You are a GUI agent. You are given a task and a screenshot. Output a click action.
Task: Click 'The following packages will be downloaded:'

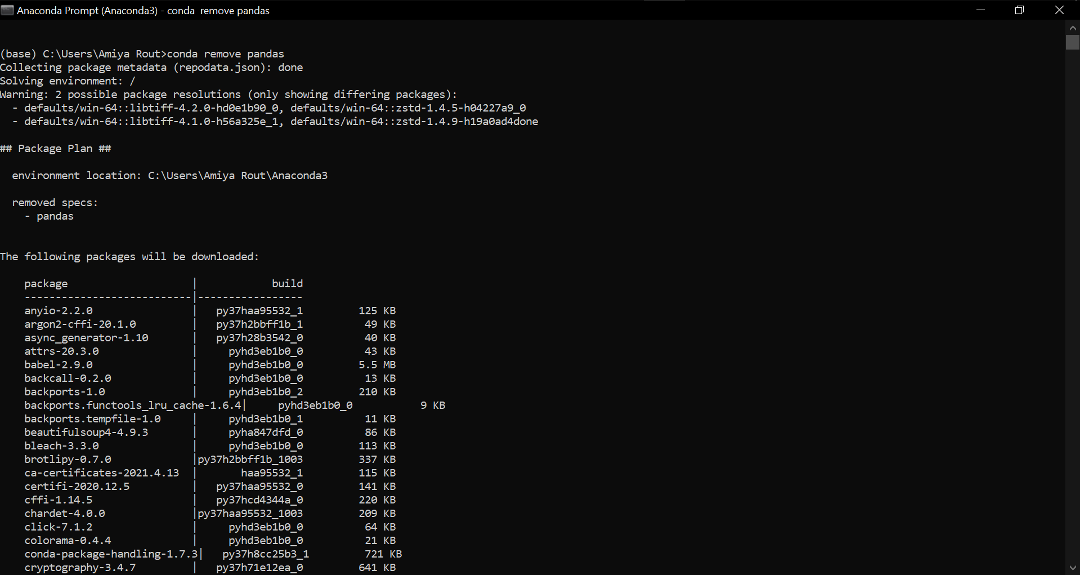(129, 257)
